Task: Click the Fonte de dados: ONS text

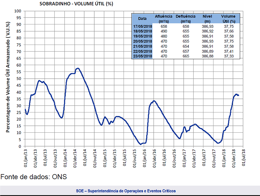Action: (x=33, y=177)
